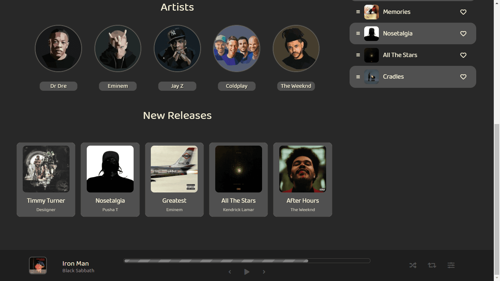Click the Iron Man song title
Viewport: 500px width, 281px height.
click(76, 263)
